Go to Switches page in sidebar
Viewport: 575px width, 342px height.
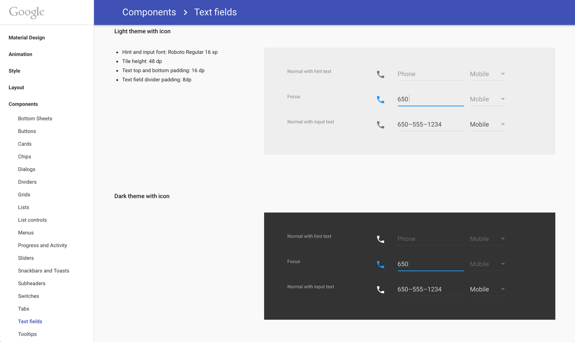pos(29,296)
